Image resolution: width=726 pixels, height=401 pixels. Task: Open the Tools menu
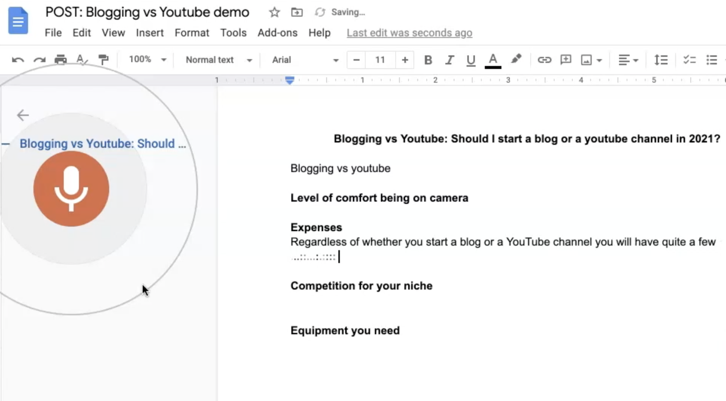point(233,33)
